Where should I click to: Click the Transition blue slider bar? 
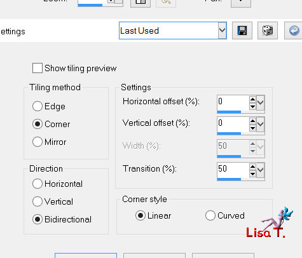(x=229, y=179)
